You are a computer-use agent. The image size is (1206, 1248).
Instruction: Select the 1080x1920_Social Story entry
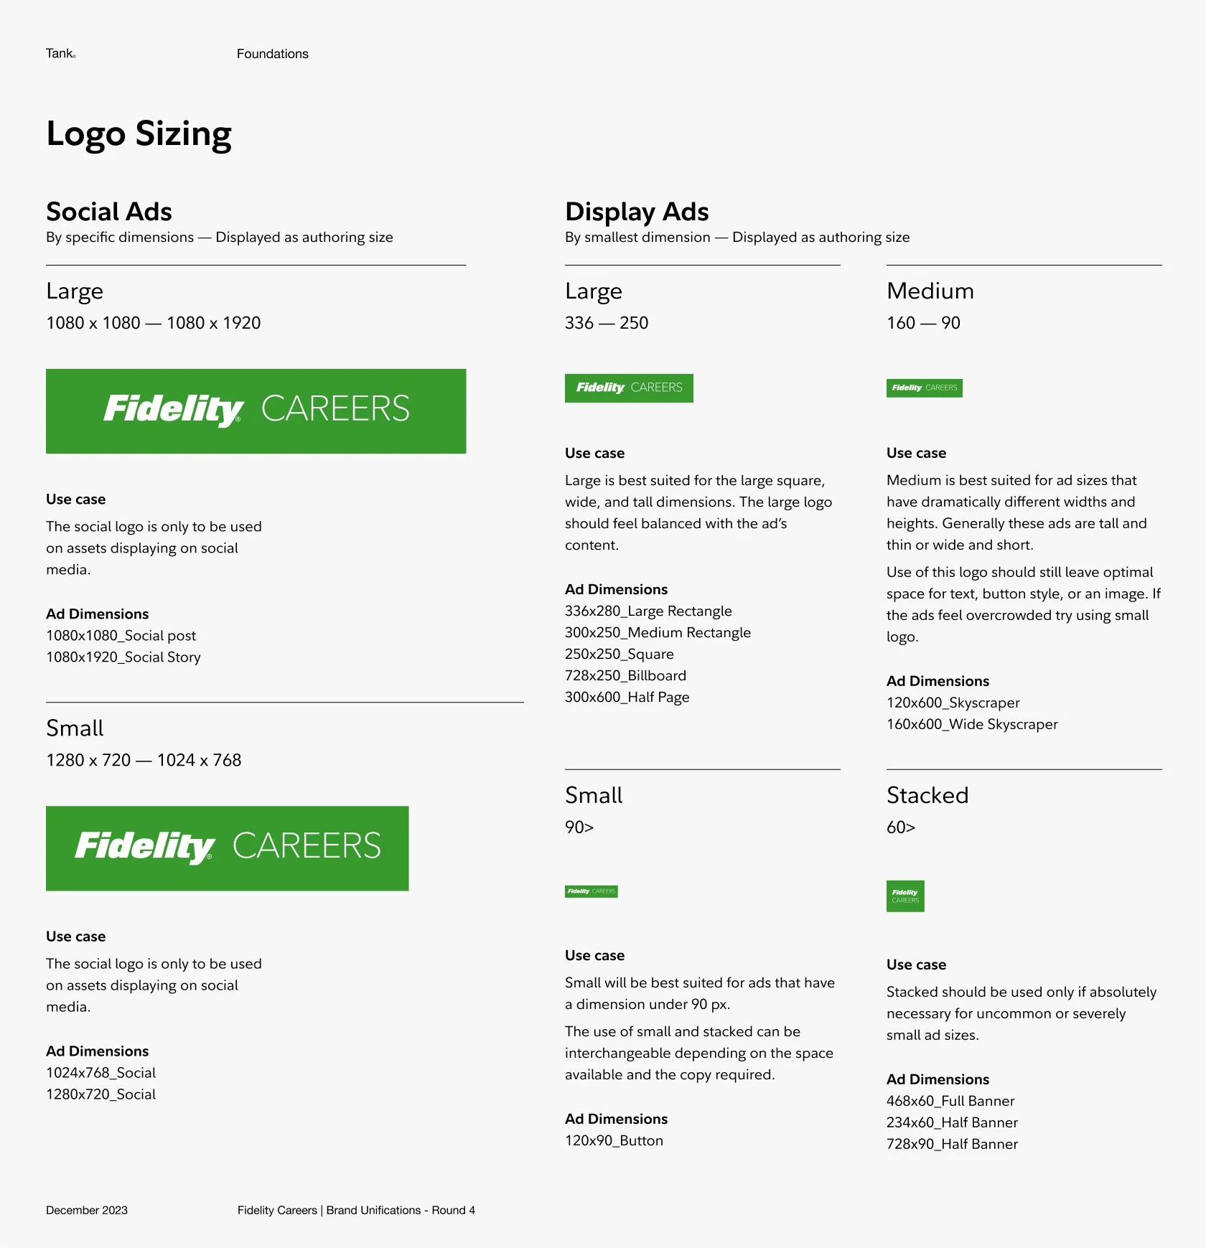click(123, 657)
